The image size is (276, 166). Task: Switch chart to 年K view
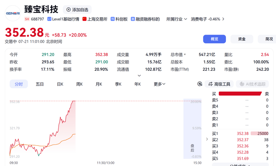pos(138,84)
